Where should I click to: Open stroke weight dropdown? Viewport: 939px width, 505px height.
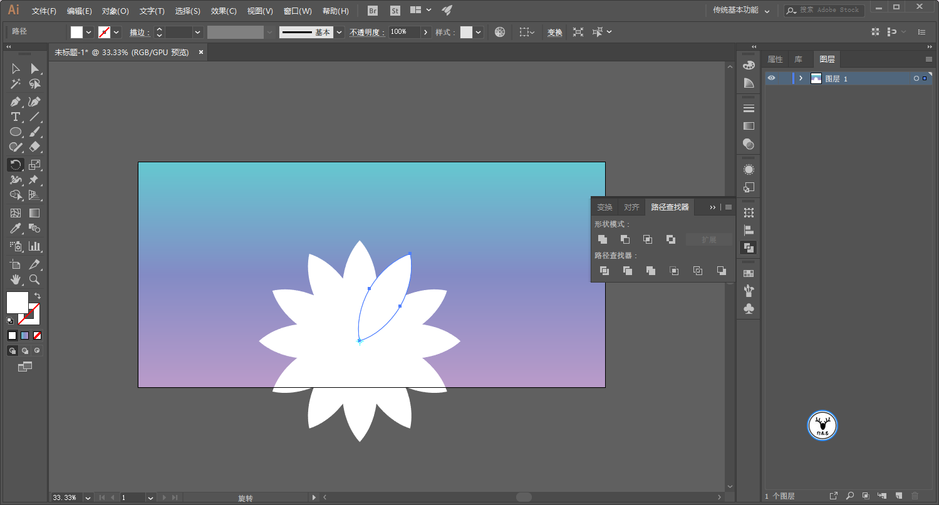pos(198,32)
